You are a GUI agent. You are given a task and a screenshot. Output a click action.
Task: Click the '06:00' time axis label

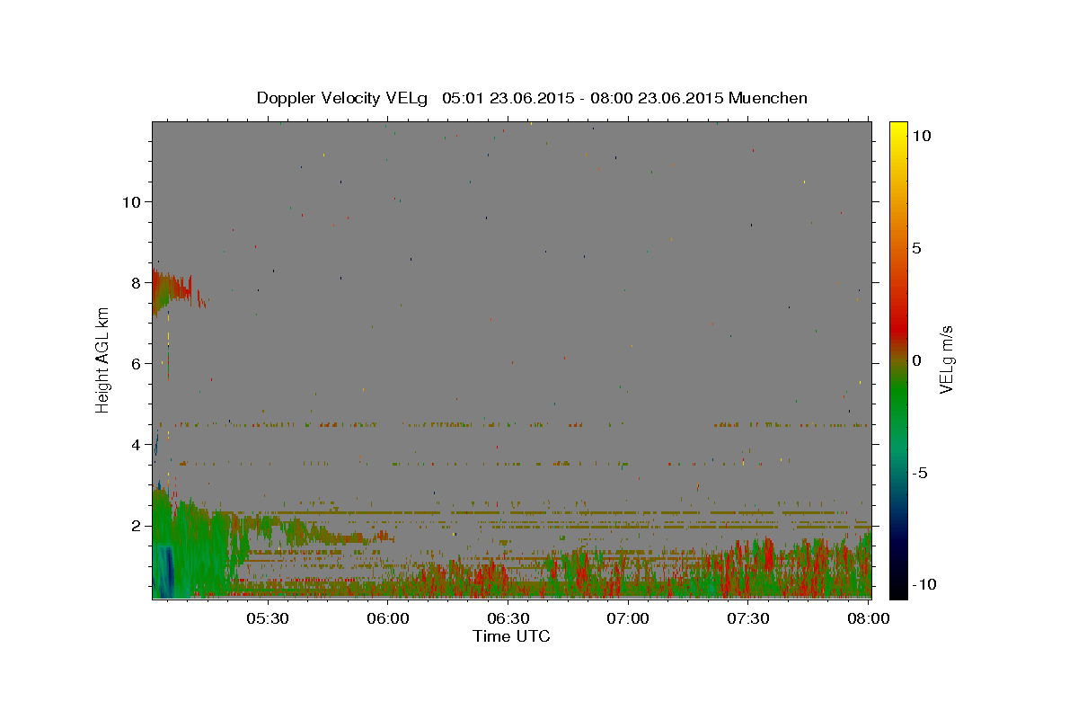click(x=388, y=618)
